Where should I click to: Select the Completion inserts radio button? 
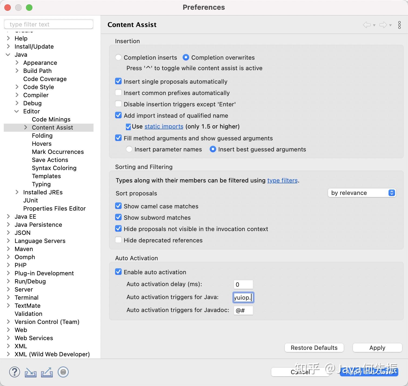118,57
